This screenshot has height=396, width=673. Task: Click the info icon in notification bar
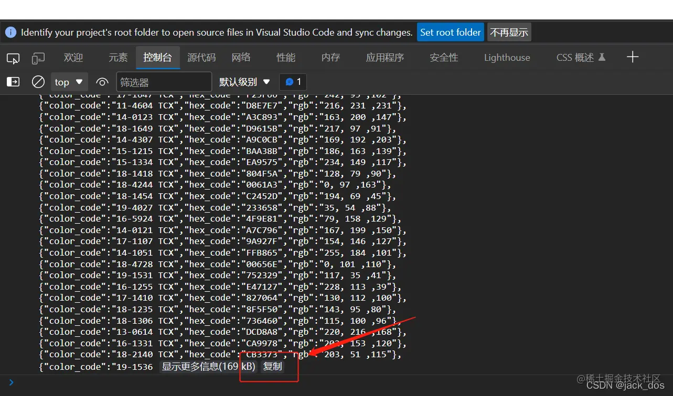tap(10, 32)
